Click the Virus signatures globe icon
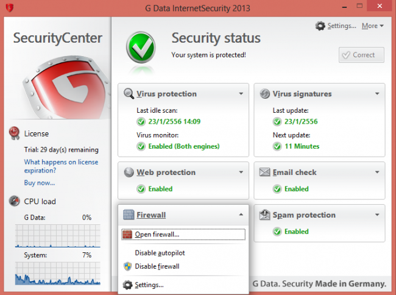396x295 pixels. (265, 94)
